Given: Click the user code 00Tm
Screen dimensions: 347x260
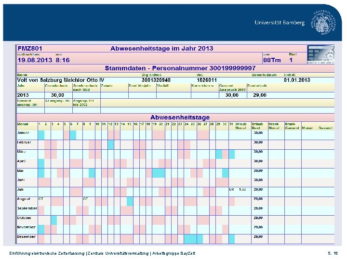Looking at the screenshot, I should [272, 60].
